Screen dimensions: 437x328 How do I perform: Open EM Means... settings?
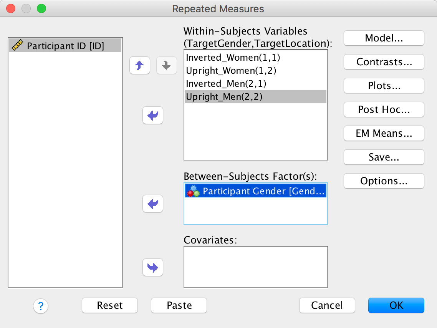(x=384, y=133)
